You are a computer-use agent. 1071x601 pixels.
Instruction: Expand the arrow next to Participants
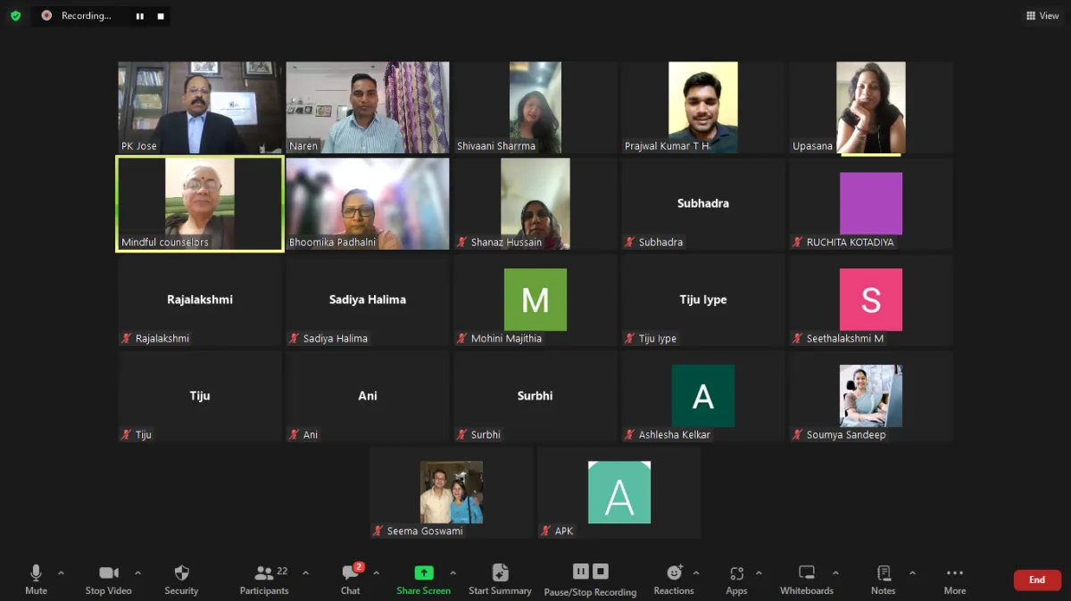pos(305,572)
